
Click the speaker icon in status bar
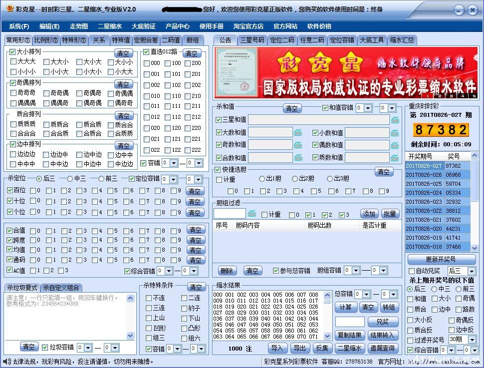point(6,361)
